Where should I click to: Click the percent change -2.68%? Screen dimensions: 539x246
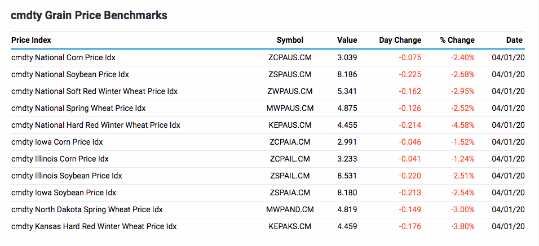463,74
